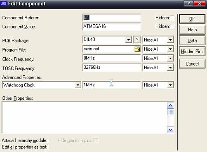Open Hide All dropdown for Clock Frequency

point(170,58)
